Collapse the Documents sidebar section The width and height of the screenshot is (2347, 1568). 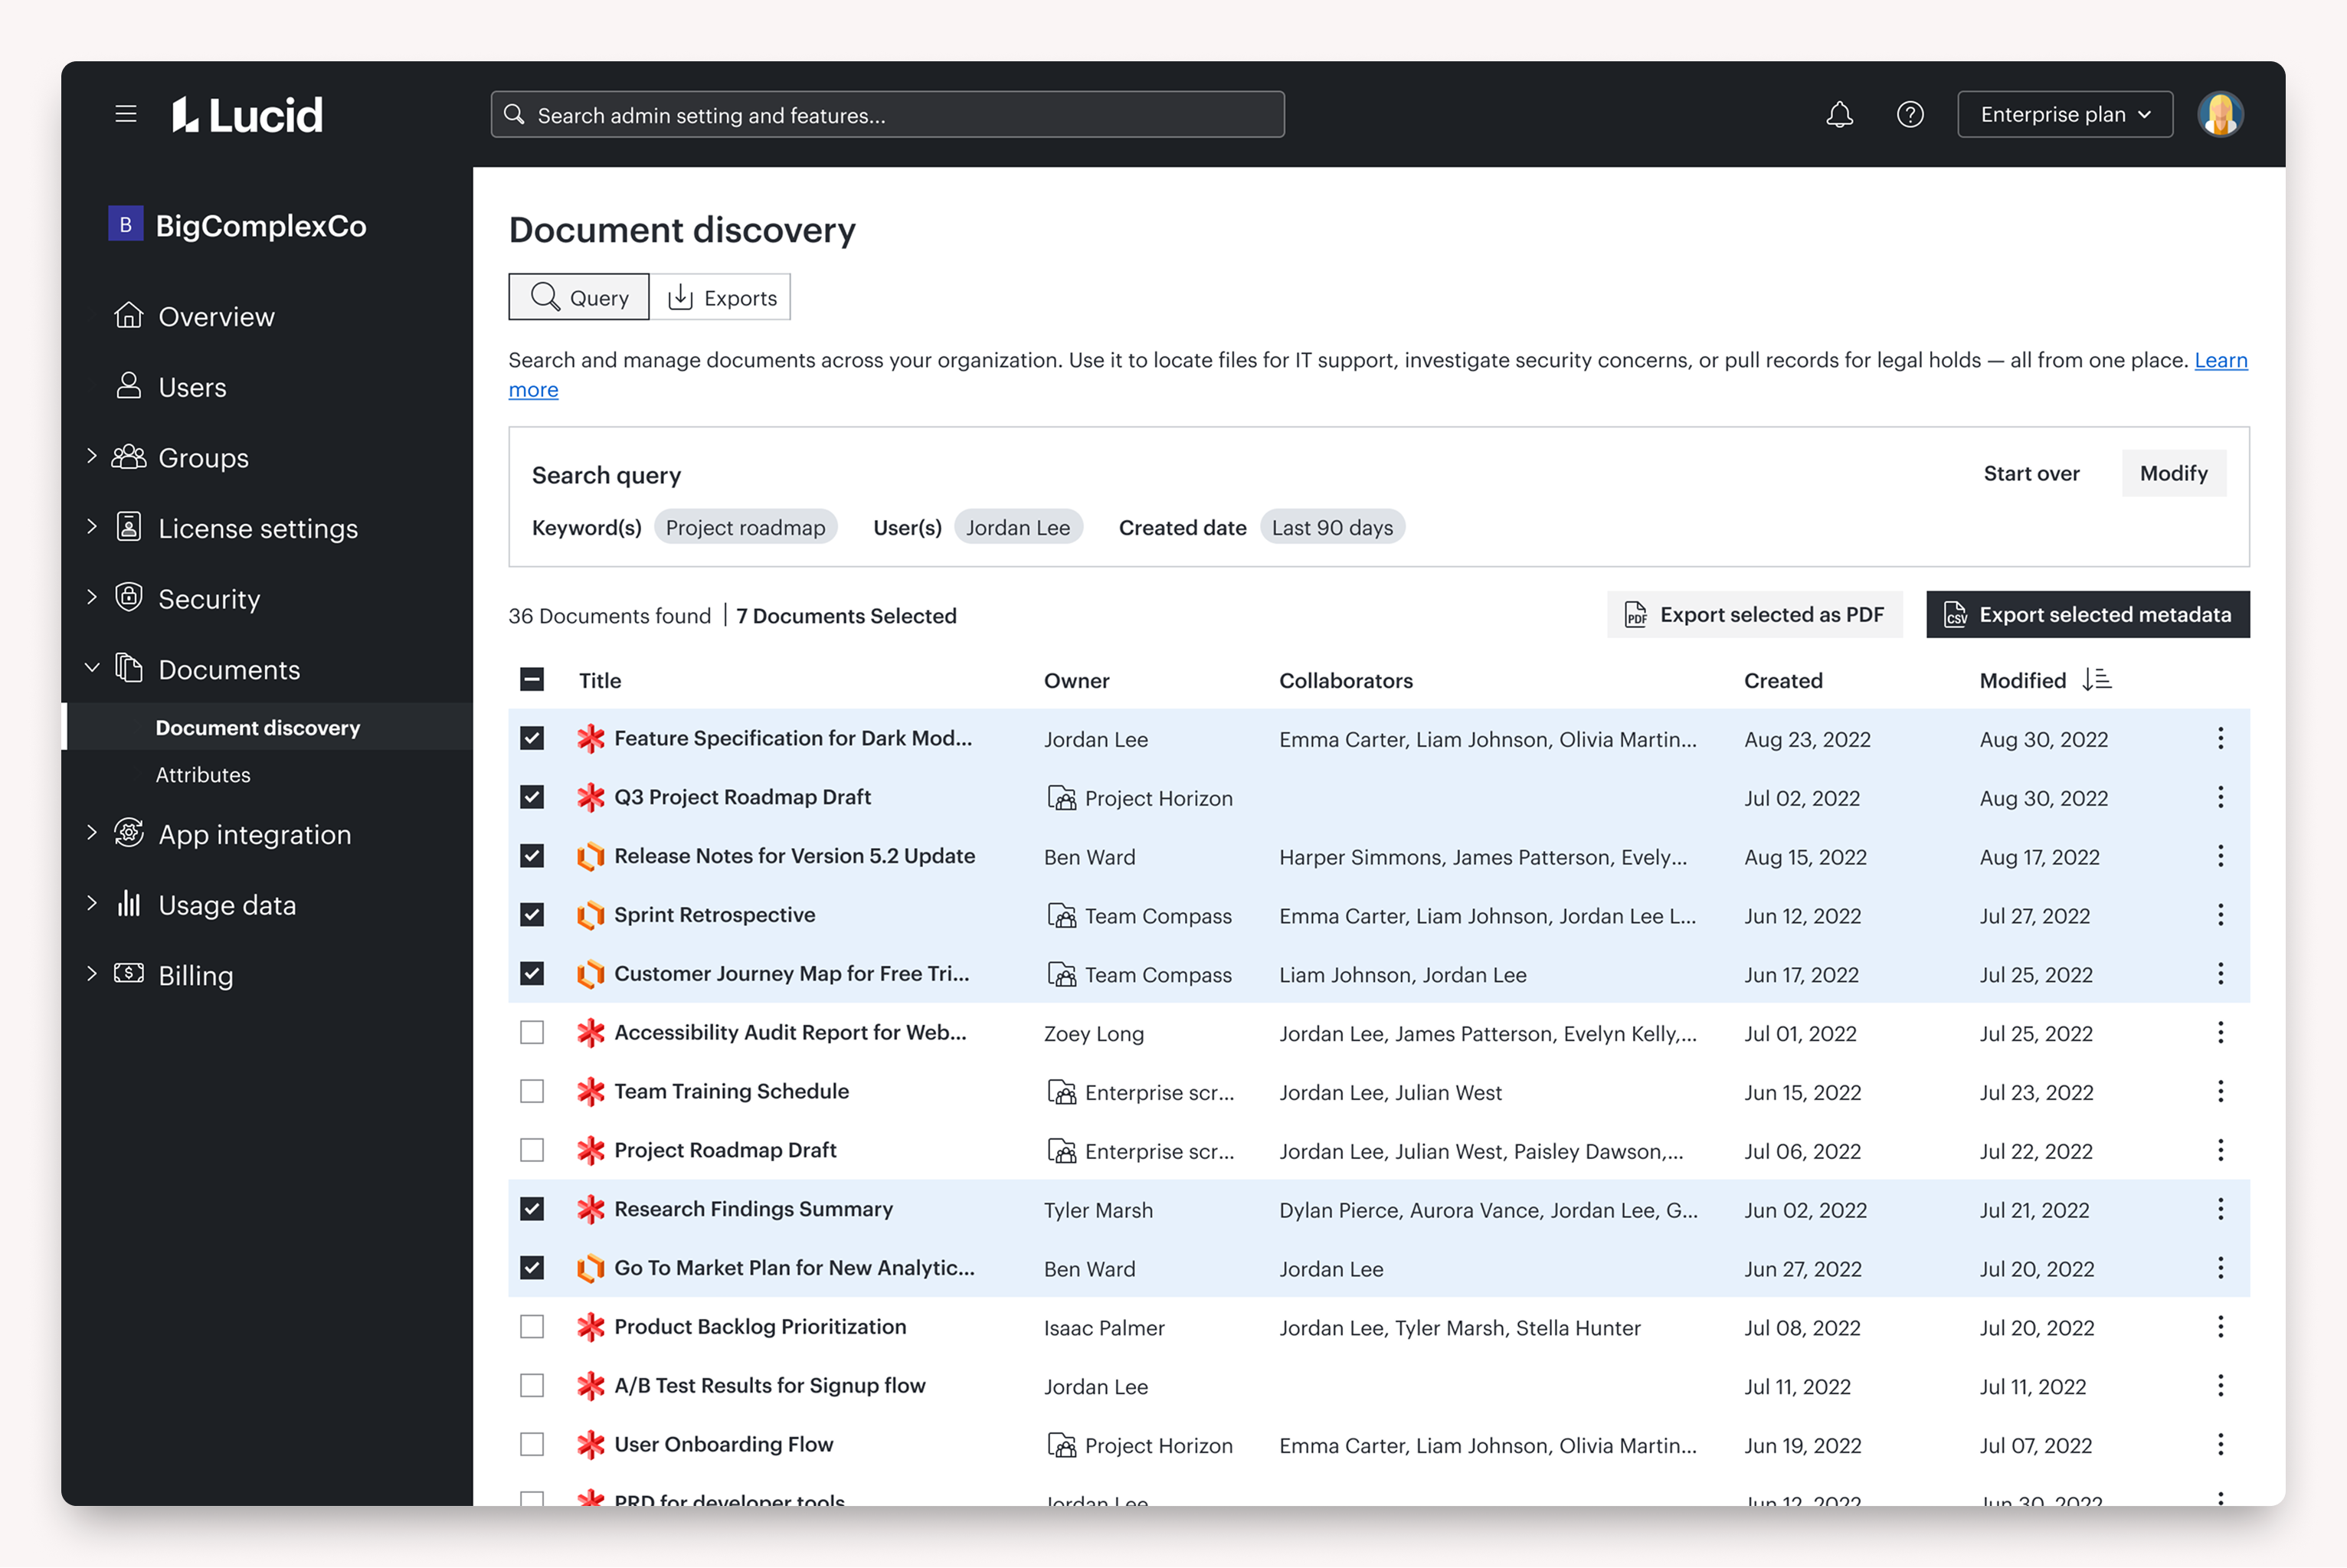tap(92, 668)
